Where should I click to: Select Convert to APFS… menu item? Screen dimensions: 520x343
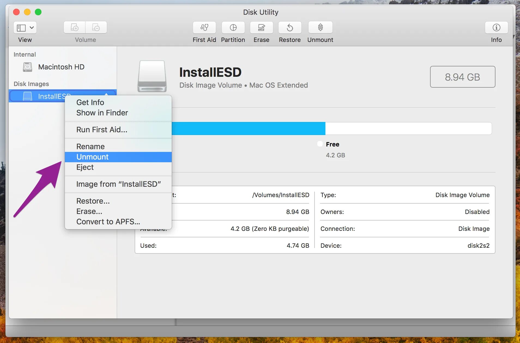pyautogui.click(x=118, y=222)
